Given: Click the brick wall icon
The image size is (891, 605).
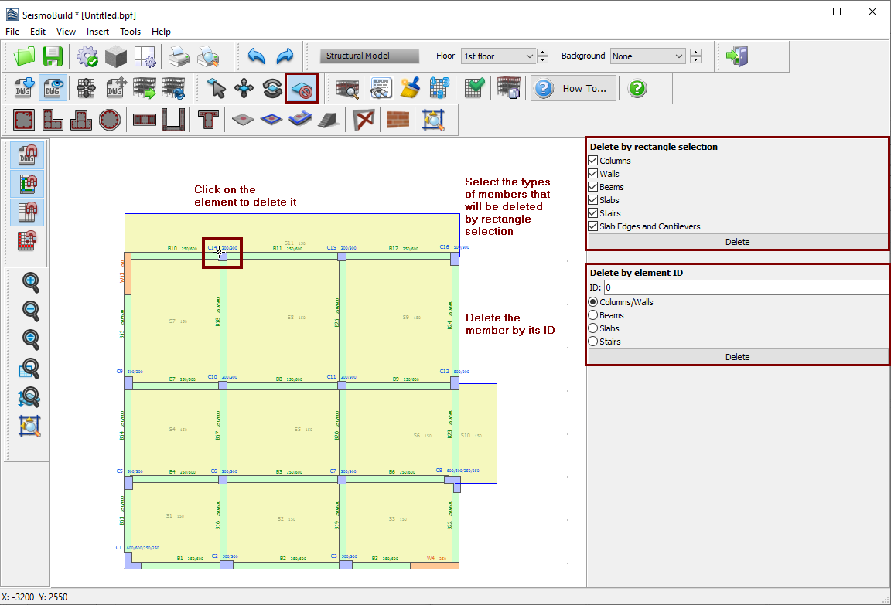Looking at the screenshot, I should point(398,120).
